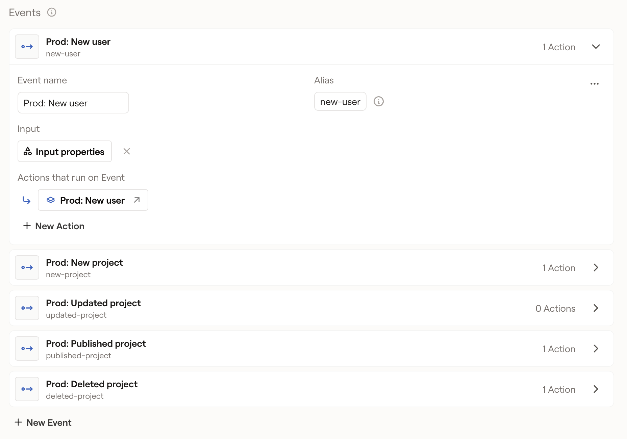Collapse the Prod: New user event chevron

596,47
